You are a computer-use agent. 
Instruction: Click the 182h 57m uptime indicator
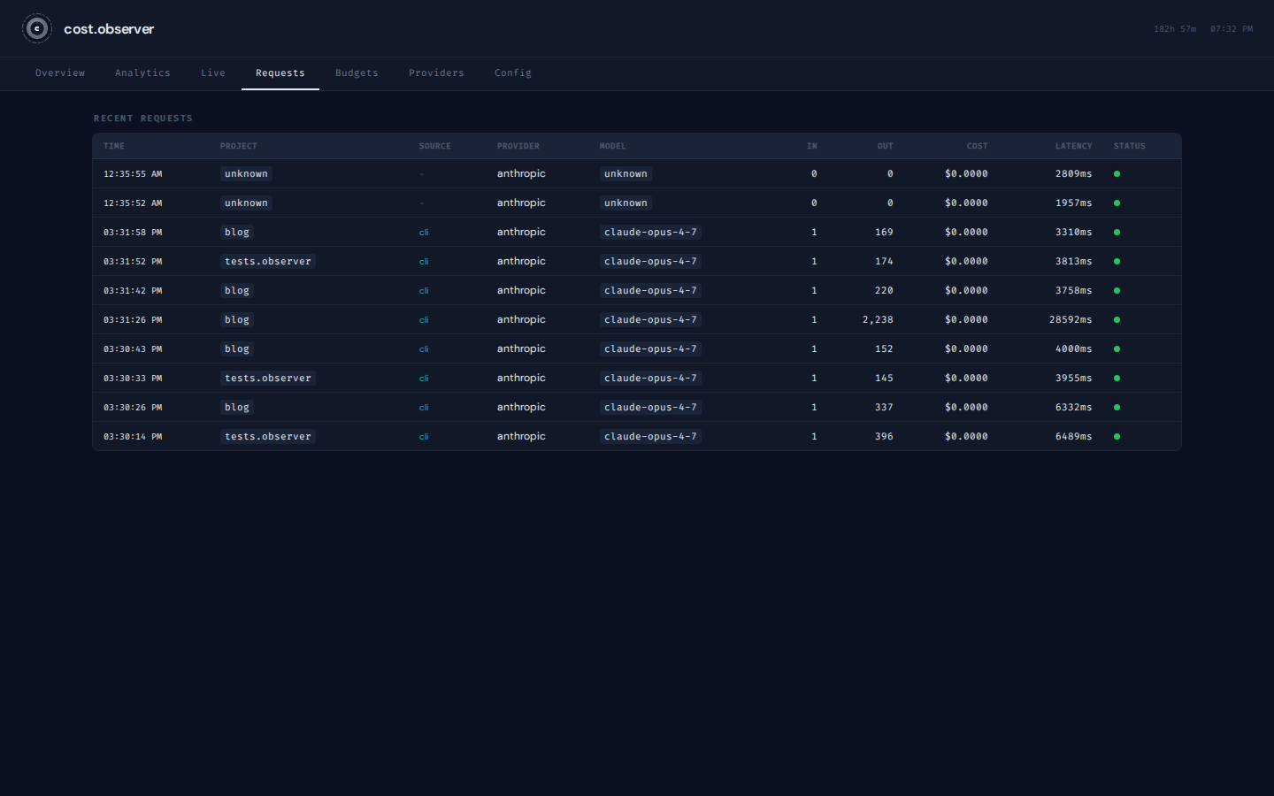tap(1175, 29)
